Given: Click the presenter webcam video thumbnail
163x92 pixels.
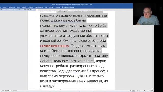Looking at the screenshot, I should (146, 14).
